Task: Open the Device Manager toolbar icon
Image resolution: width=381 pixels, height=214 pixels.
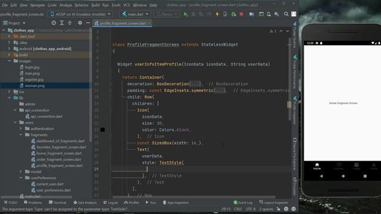Action: [x=268, y=14]
